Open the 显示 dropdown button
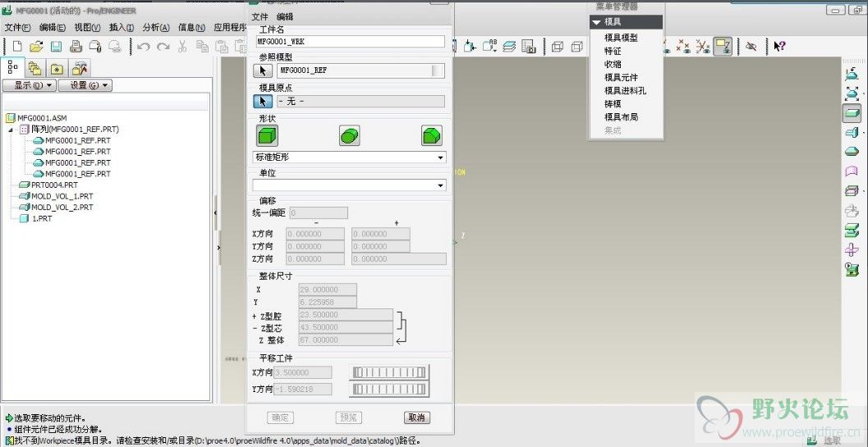The width and height of the screenshot is (868, 447). click(29, 85)
